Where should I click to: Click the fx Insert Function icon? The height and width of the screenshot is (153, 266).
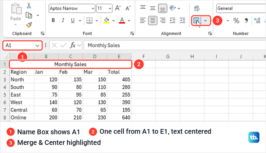click(x=73, y=45)
